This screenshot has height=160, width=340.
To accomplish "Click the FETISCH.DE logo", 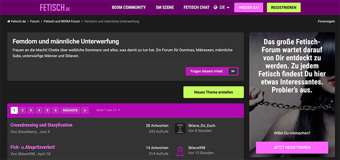I will (x=55, y=8).
